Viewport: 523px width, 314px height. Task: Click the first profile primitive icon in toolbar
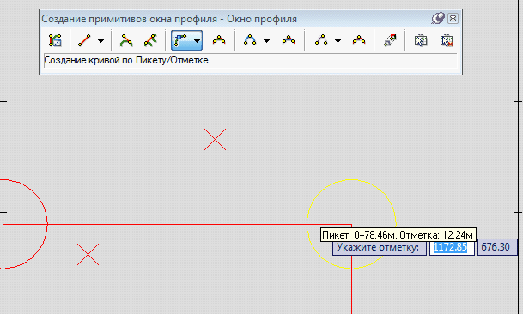[x=55, y=40]
